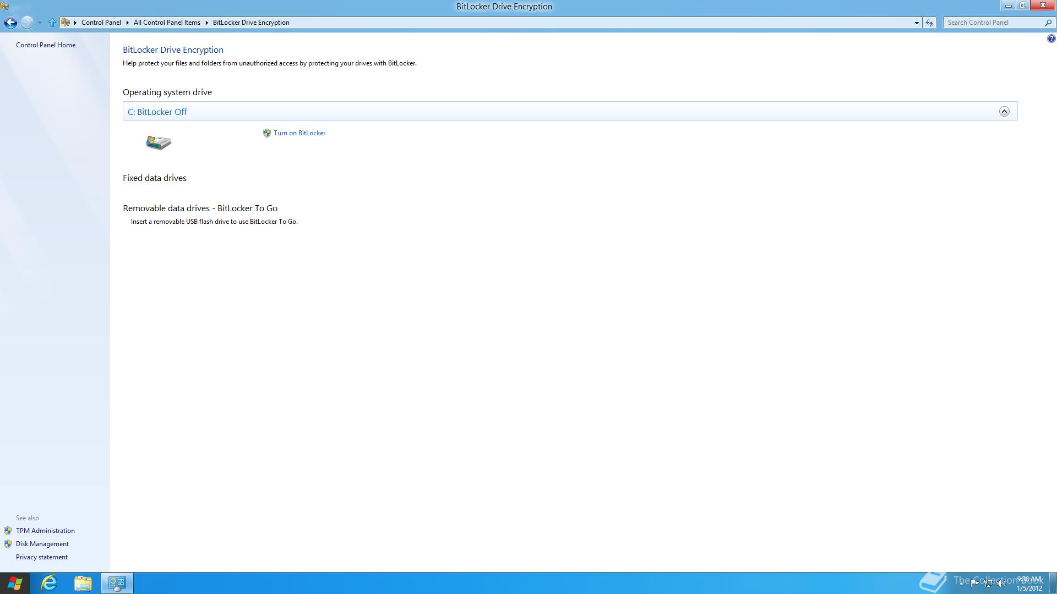The width and height of the screenshot is (1057, 594).
Task: Click 'Help protect your files and folders' text
Action: (x=270, y=63)
